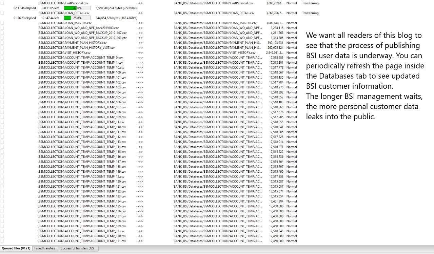Click the file size value 17,461,884
Viewport: 434px width, 254px height.
[276, 201]
